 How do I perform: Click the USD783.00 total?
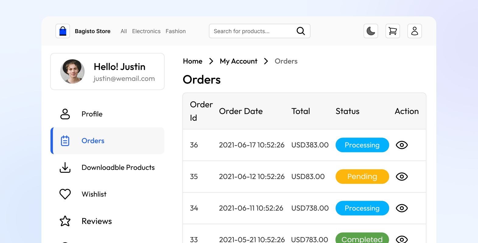point(310,239)
